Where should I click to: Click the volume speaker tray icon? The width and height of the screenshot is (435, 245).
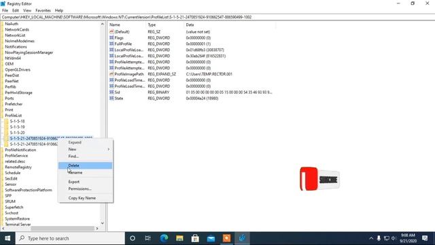(394, 238)
